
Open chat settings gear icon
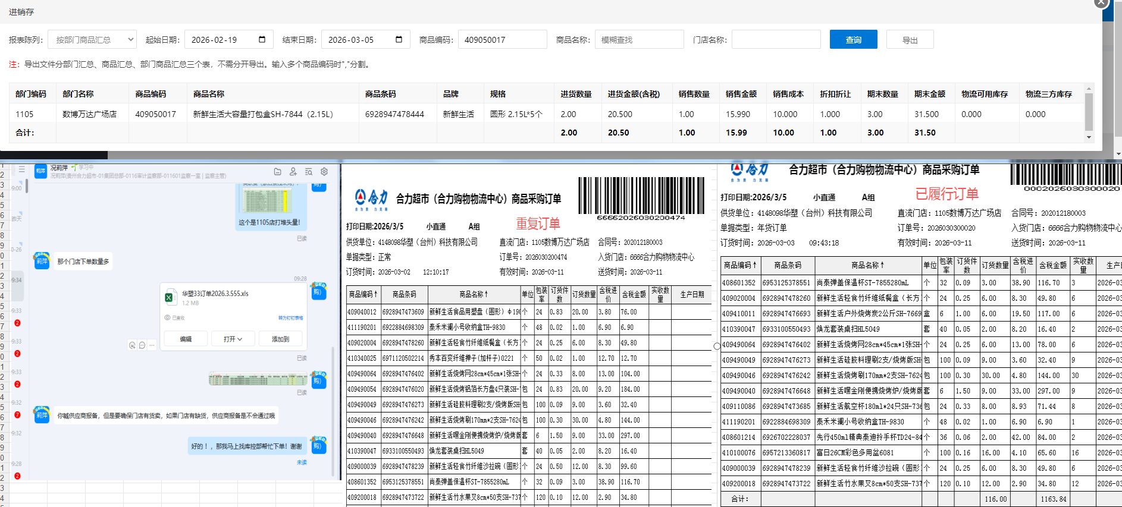(324, 172)
